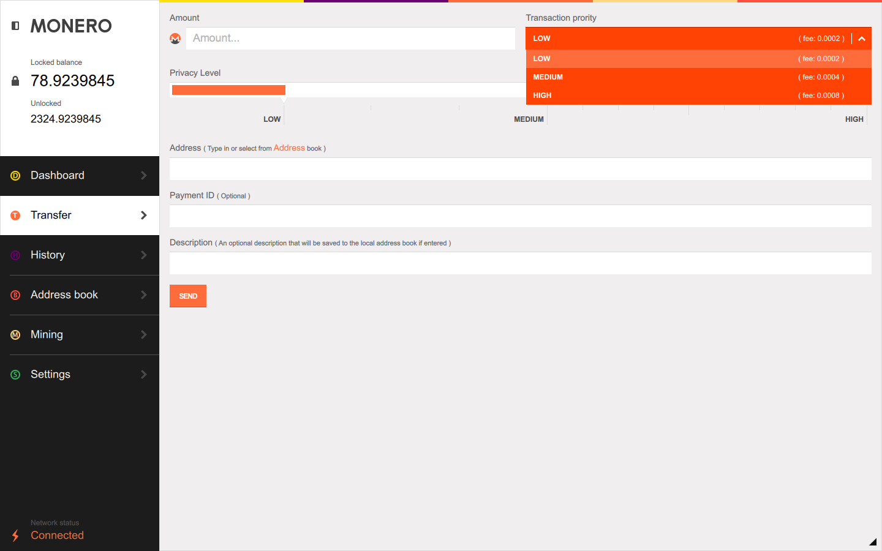Click the Privacy Level slider handle marker
This screenshot has height=551, width=882.
[284, 99]
